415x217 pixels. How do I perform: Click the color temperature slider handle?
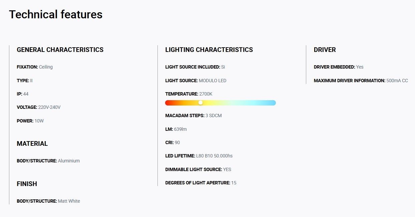point(200,103)
